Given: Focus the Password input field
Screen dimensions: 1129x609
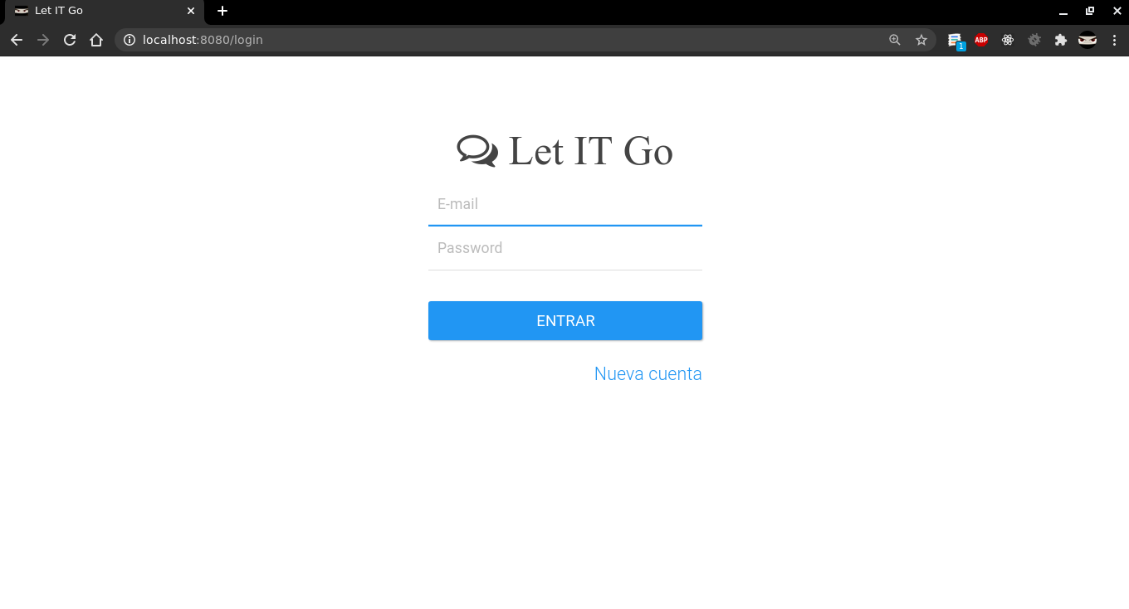Looking at the screenshot, I should (565, 248).
